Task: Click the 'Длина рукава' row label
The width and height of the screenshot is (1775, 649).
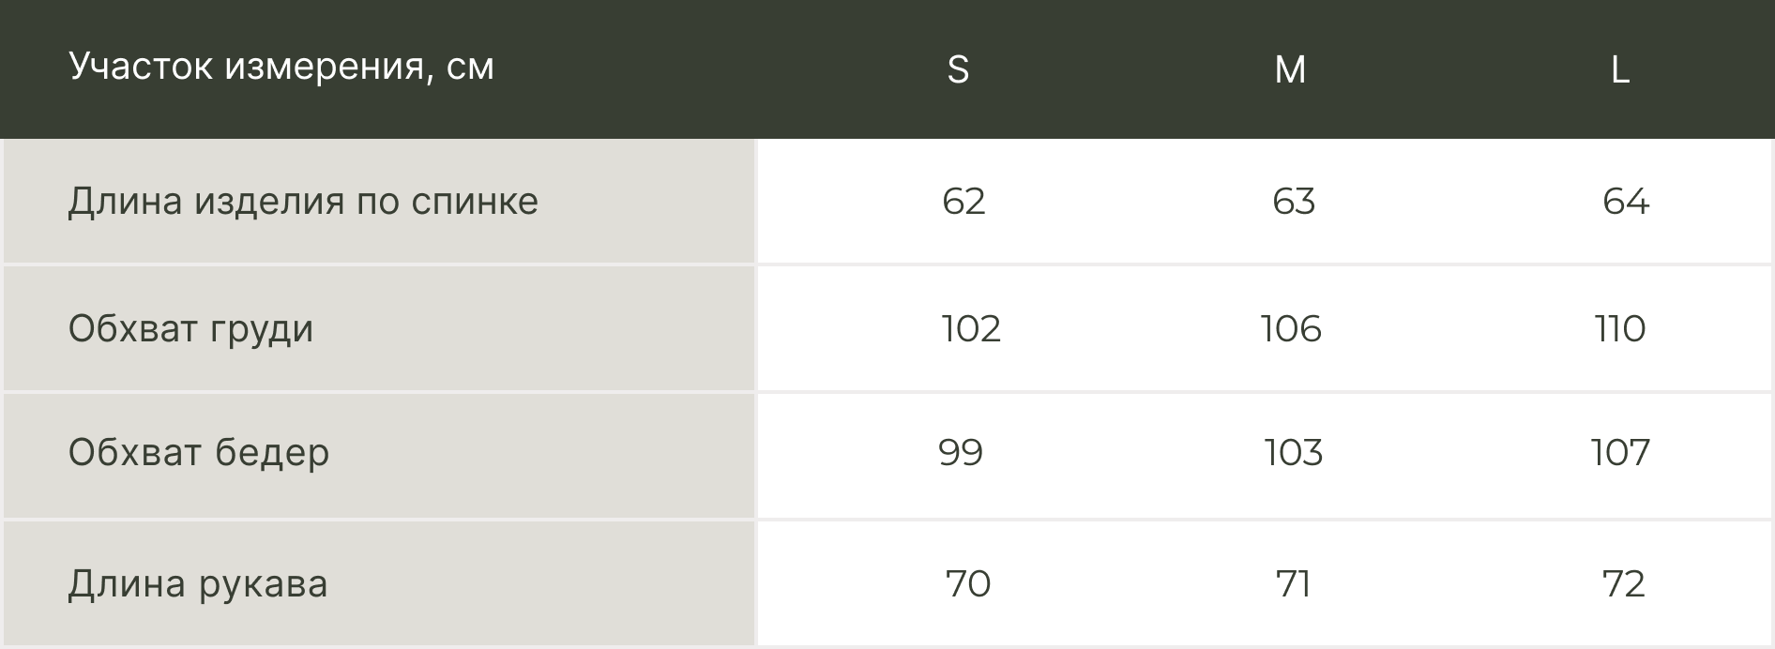Action: [198, 584]
